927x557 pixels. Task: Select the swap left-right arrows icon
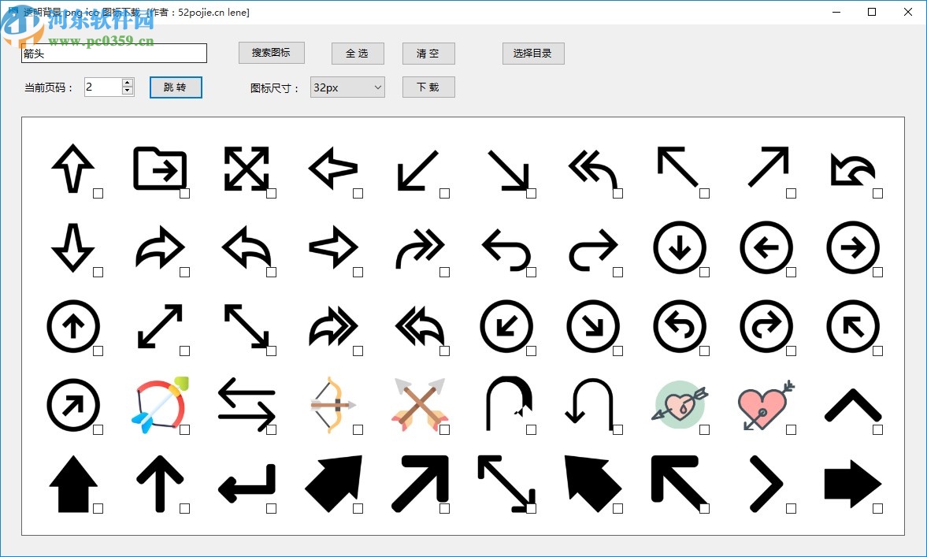247,405
